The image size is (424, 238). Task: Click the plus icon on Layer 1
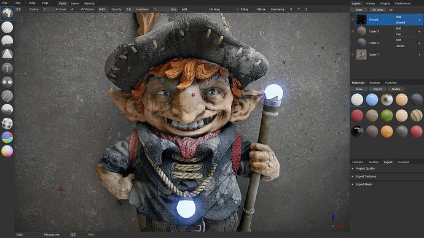click(420, 55)
